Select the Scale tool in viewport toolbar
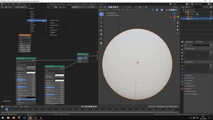213x120 pixels. (101, 30)
